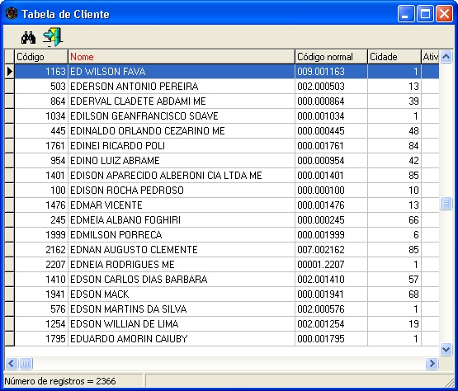
Task: Click normal code 000.000954
Action: point(331,161)
